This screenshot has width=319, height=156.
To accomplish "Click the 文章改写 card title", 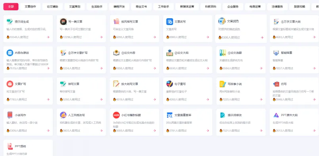I will pyautogui.click(x=180, y=21).
